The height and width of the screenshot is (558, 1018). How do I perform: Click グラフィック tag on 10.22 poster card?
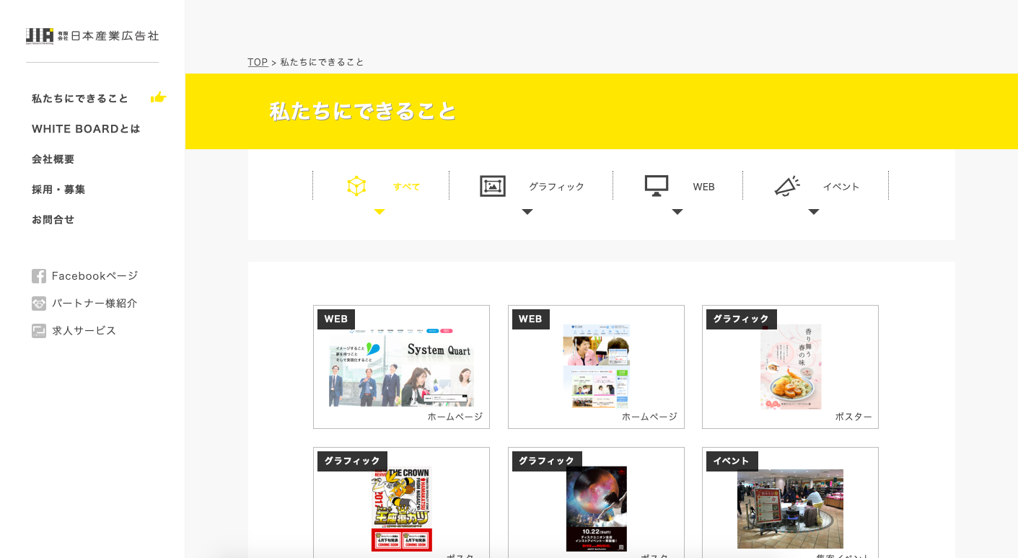coord(547,461)
